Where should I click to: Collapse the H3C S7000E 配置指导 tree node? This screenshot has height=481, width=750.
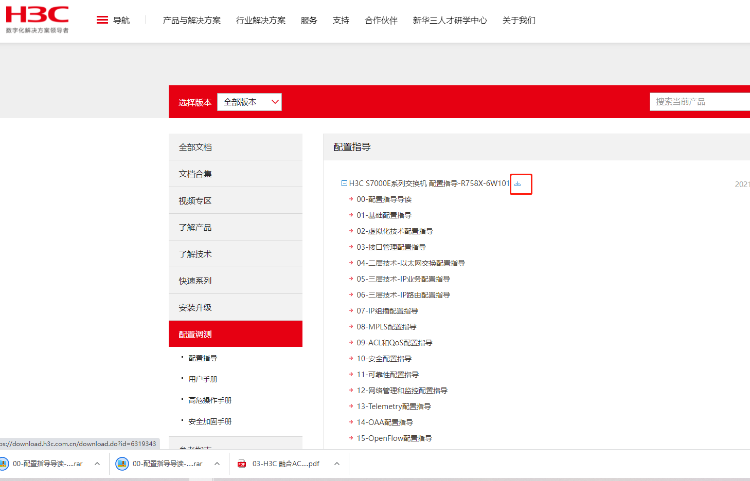click(x=344, y=183)
